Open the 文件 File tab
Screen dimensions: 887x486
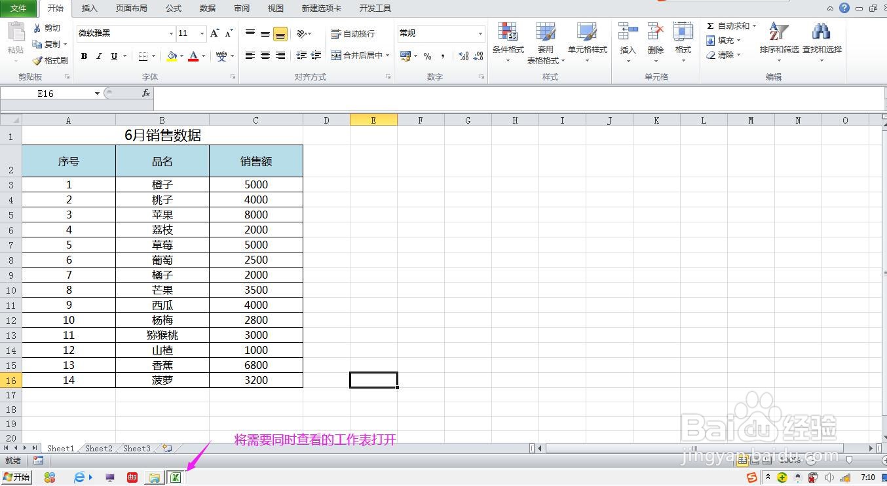18,9
